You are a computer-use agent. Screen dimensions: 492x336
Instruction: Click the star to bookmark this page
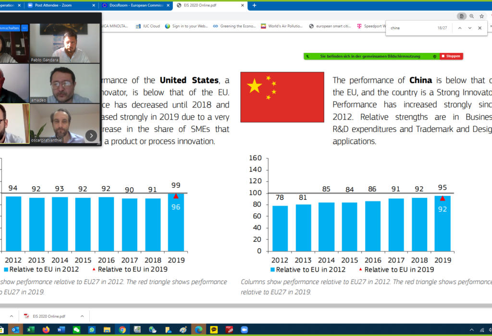click(x=480, y=16)
